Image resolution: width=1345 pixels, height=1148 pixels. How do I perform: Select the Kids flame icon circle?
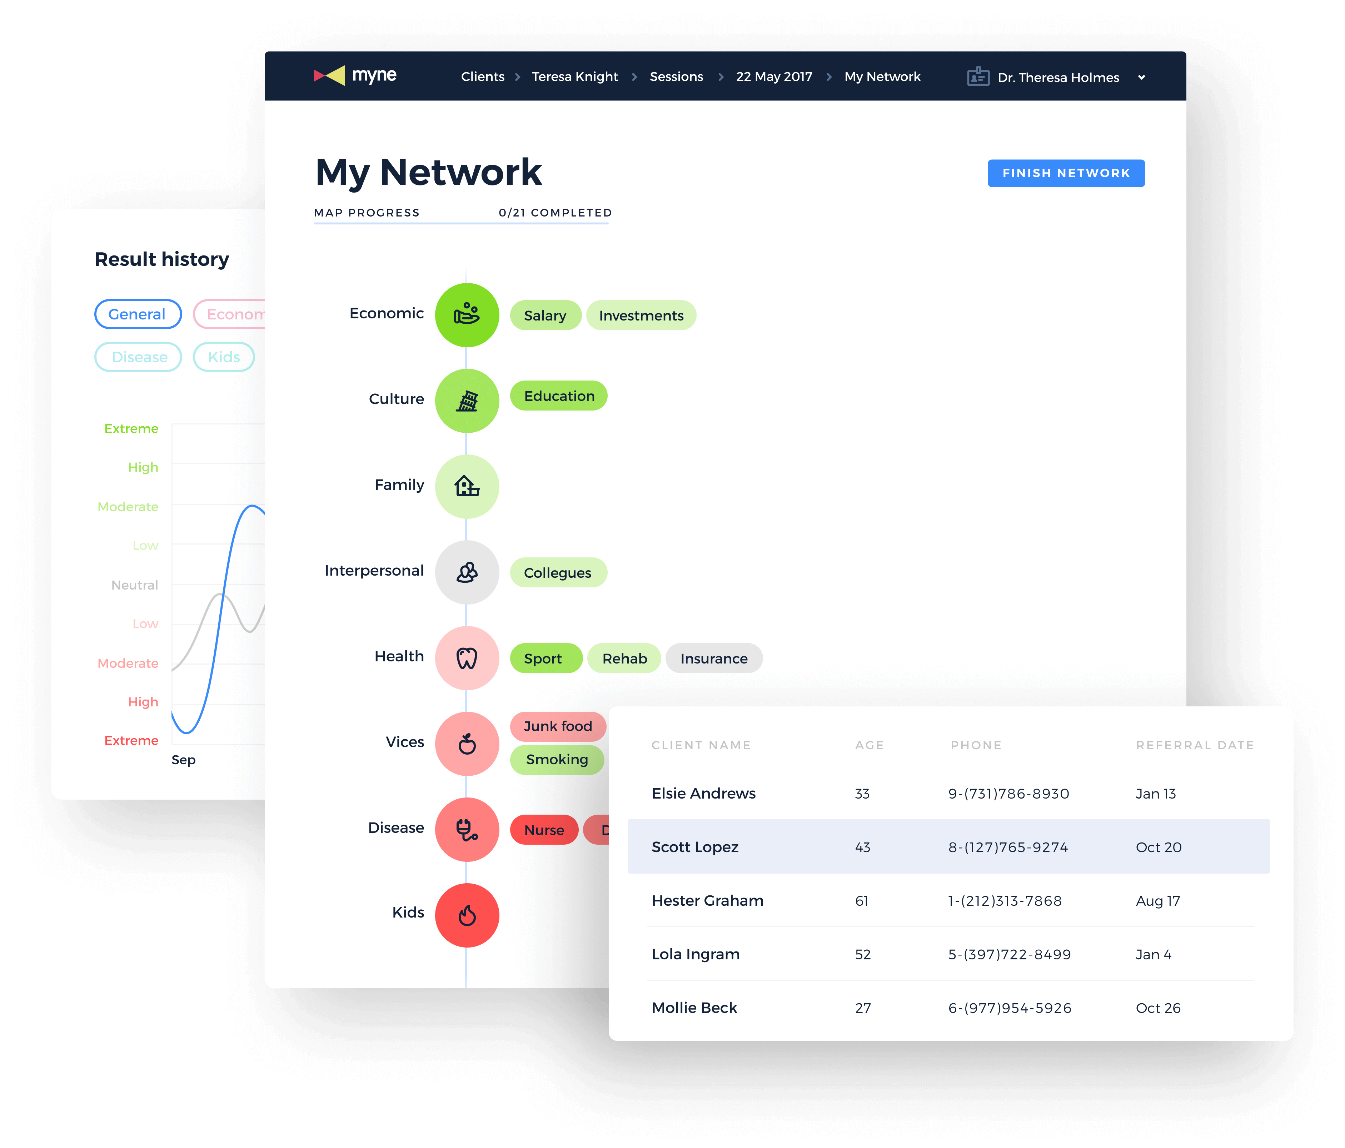pos(467,915)
